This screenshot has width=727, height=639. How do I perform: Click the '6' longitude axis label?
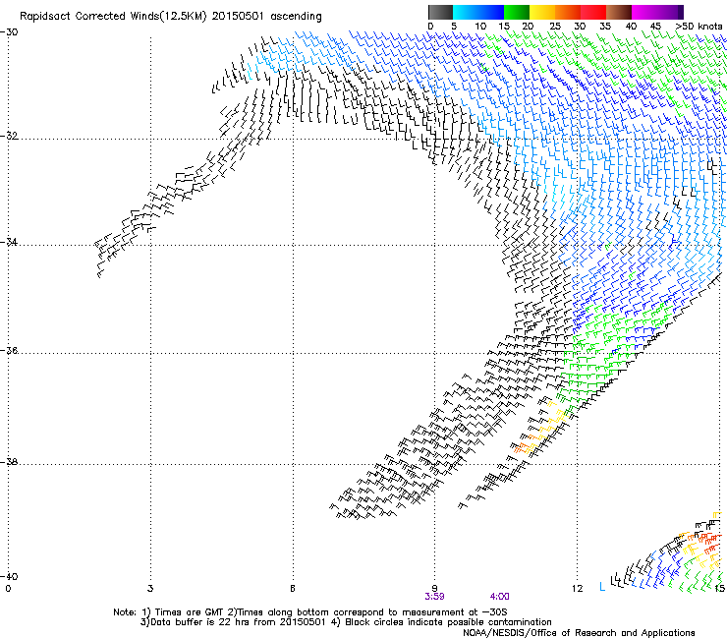(x=293, y=589)
